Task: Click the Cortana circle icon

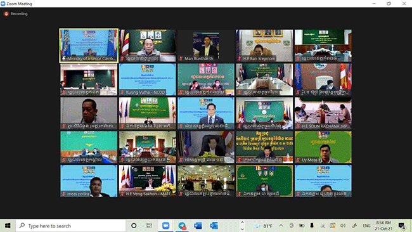Action: pyautogui.click(x=134, y=226)
